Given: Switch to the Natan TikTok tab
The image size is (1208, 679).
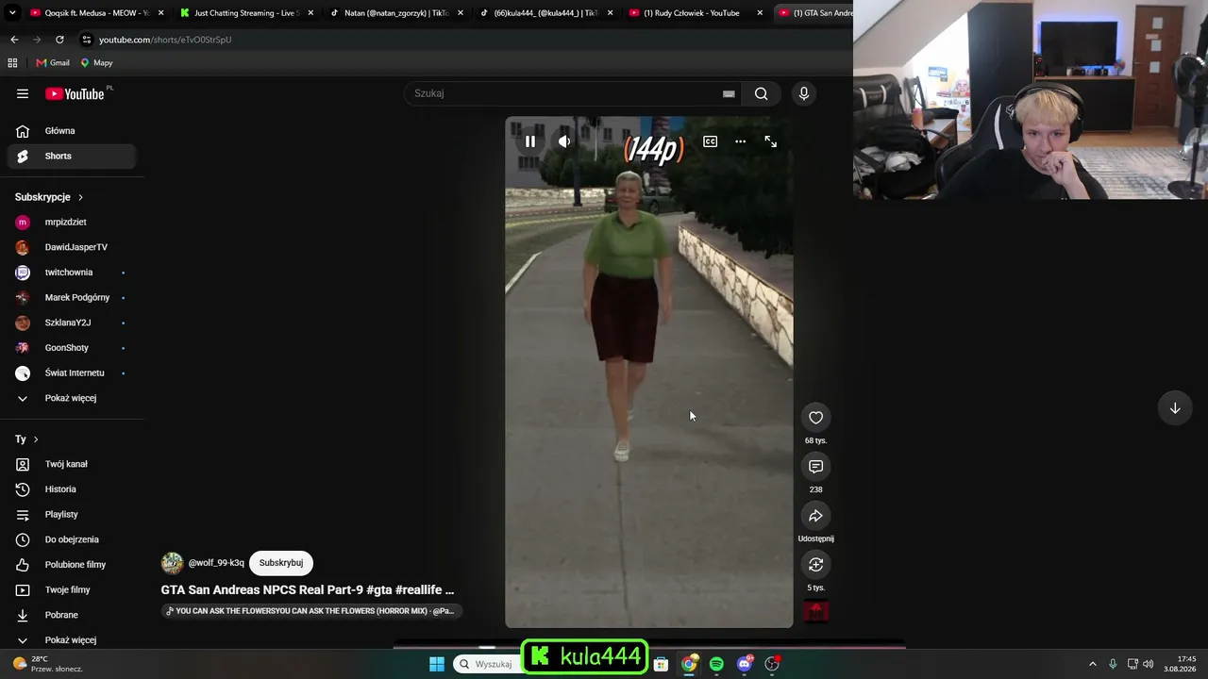Looking at the screenshot, I should point(395,13).
